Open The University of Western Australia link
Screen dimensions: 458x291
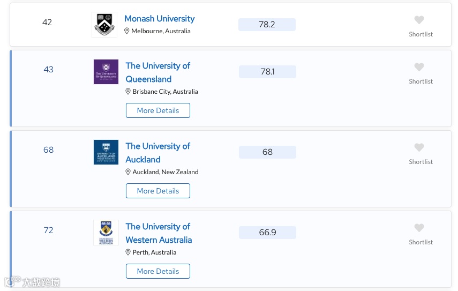coord(158,233)
